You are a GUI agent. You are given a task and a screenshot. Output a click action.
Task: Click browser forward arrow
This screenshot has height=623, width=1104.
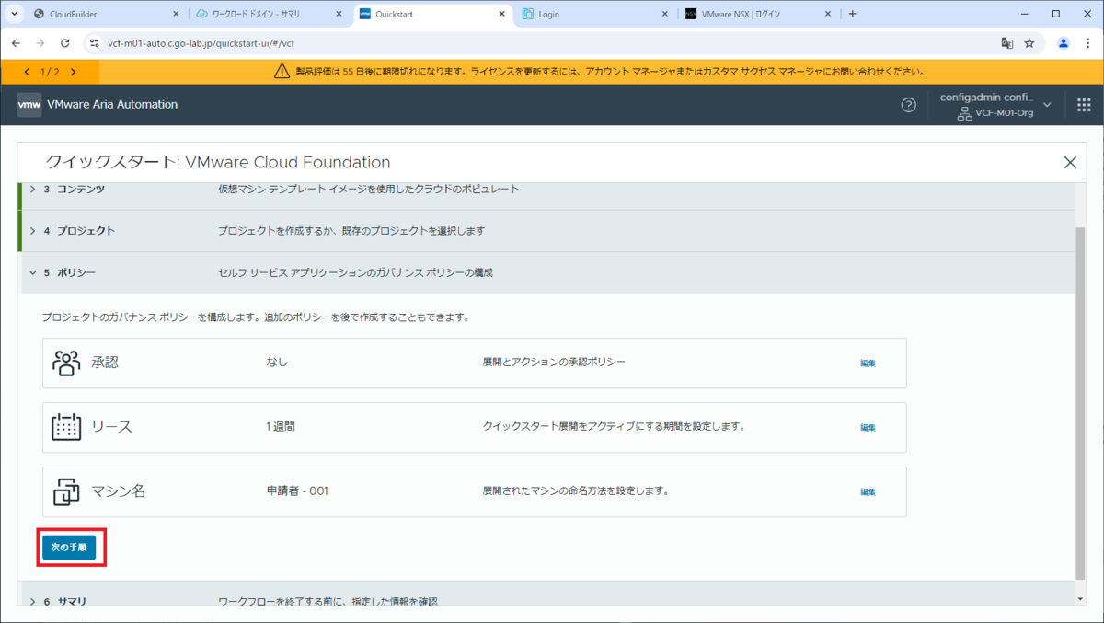(x=40, y=43)
